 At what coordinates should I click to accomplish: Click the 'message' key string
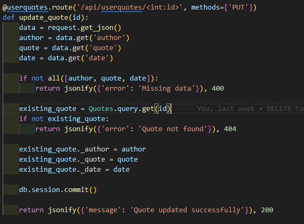click(x=103, y=210)
